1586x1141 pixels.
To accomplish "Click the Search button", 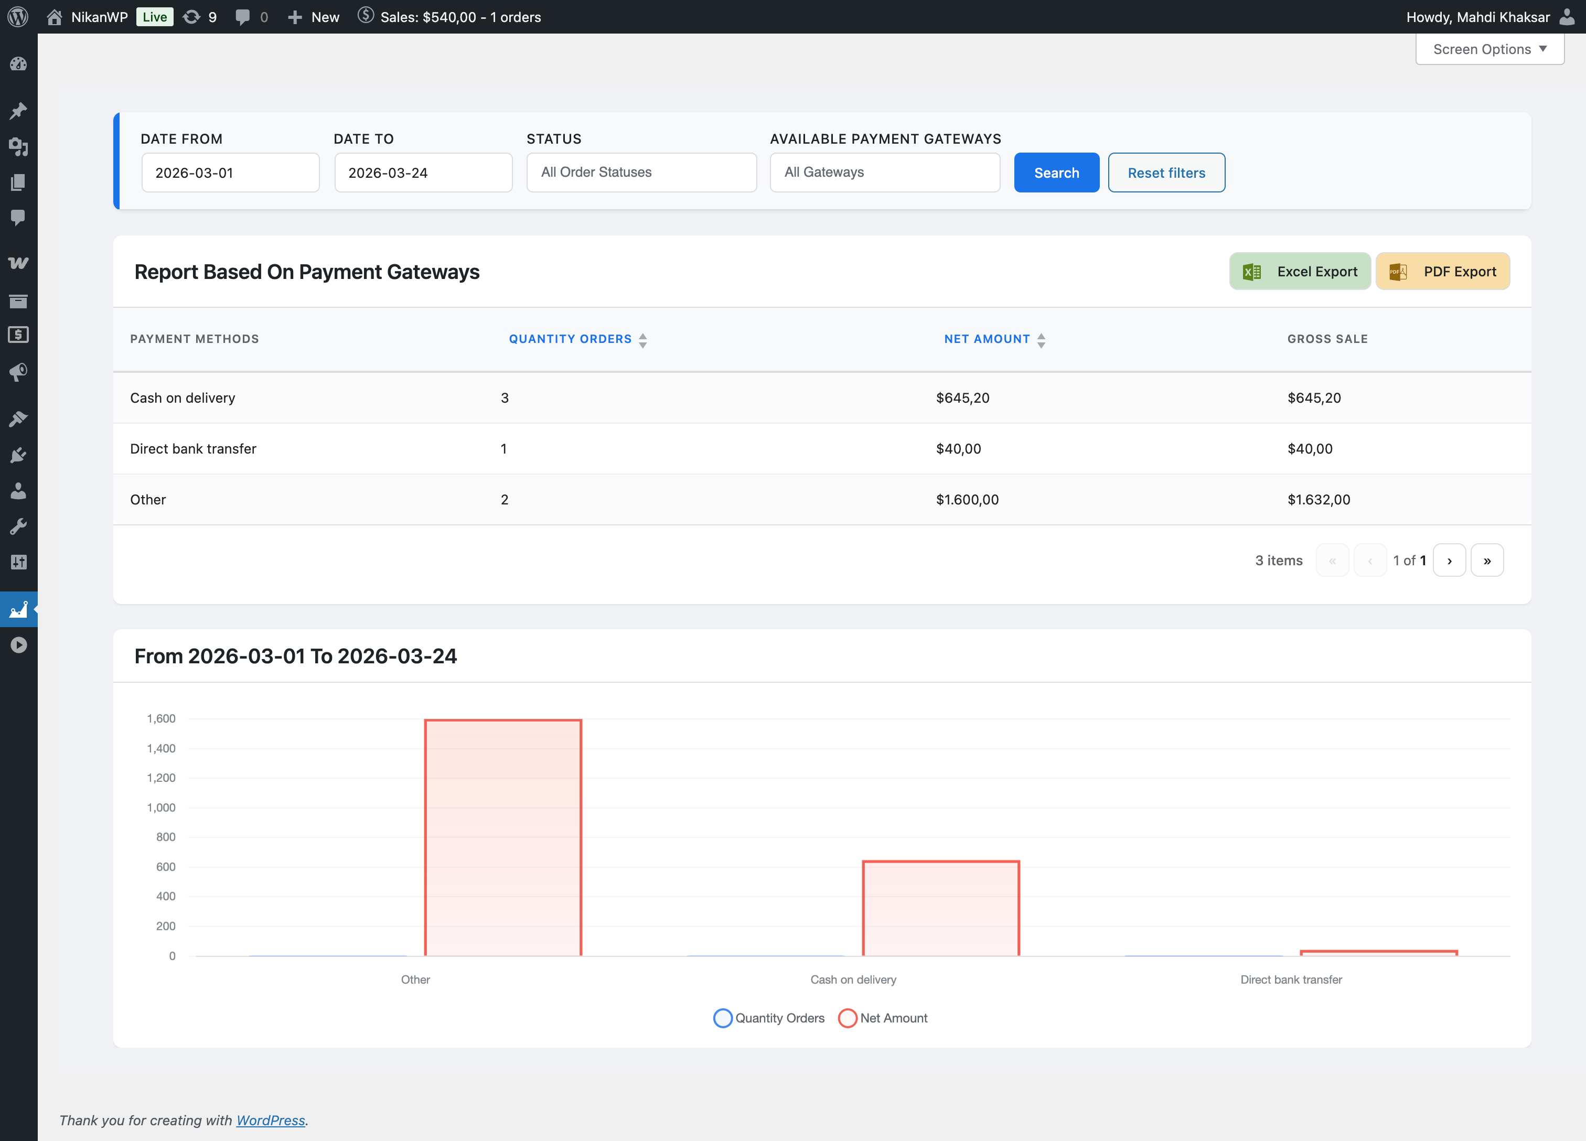I will 1056,173.
